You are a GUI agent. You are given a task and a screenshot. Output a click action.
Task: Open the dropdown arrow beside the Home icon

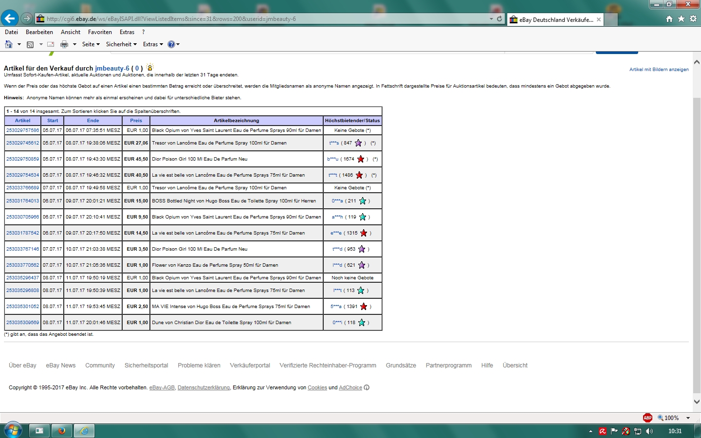click(19, 44)
